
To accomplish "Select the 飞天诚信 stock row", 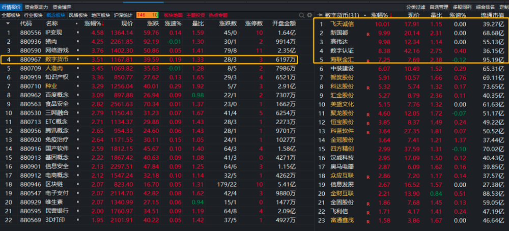I will click(x=342, y=24).
